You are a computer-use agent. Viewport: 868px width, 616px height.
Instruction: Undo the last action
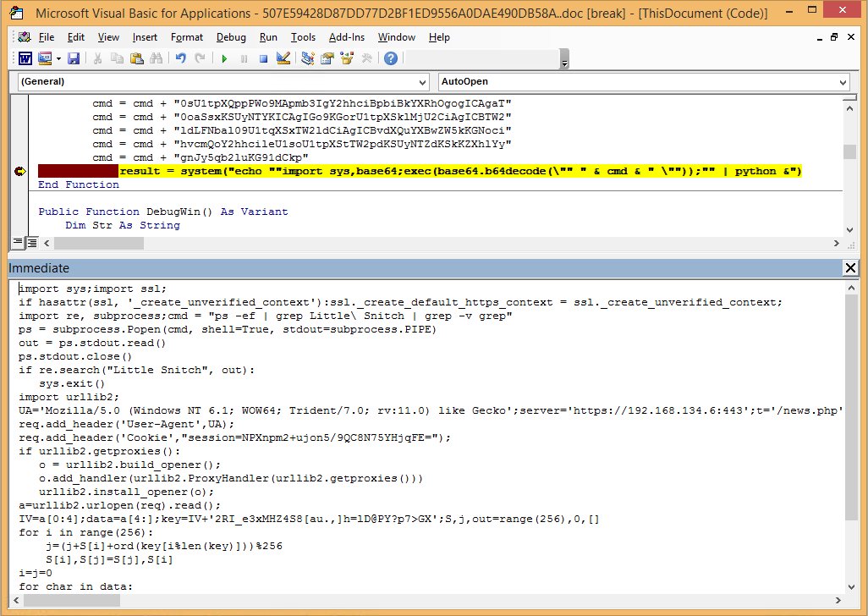tap(180, 58)
